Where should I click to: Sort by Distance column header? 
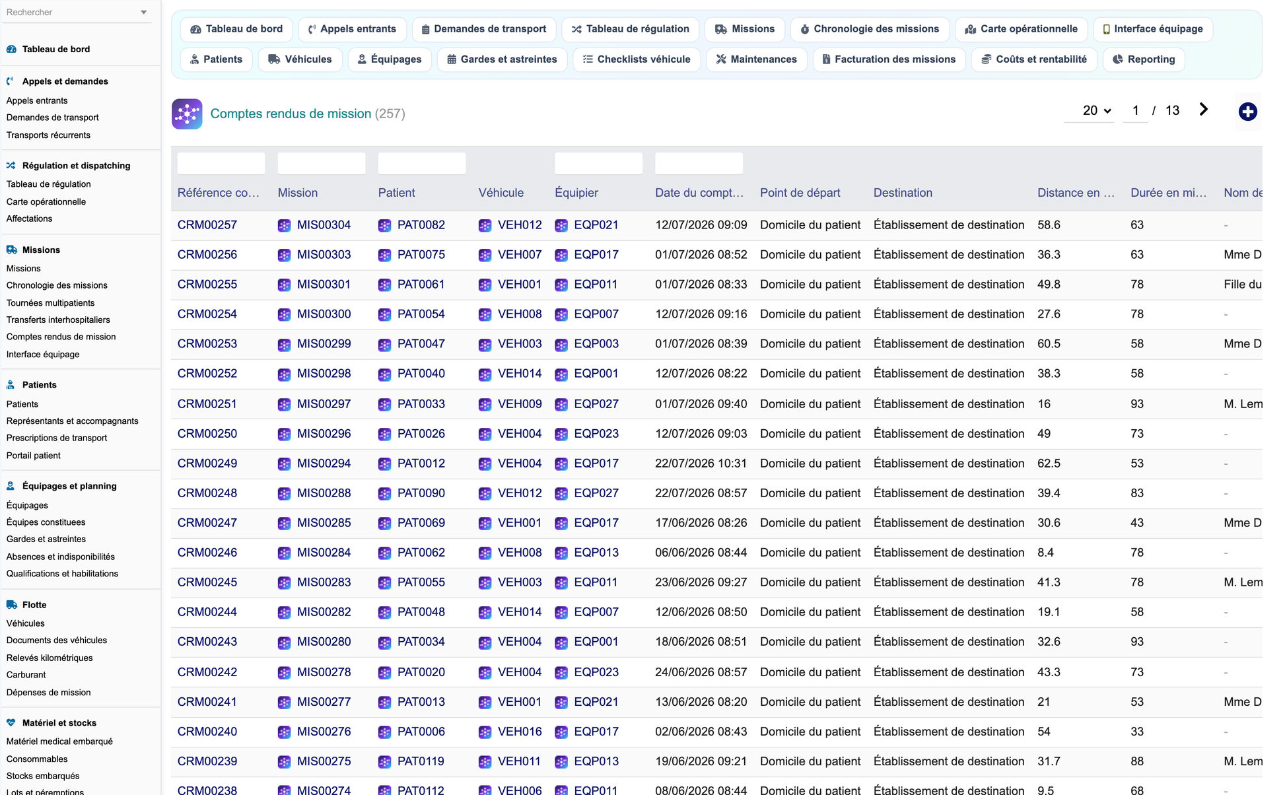[1076, 193]
